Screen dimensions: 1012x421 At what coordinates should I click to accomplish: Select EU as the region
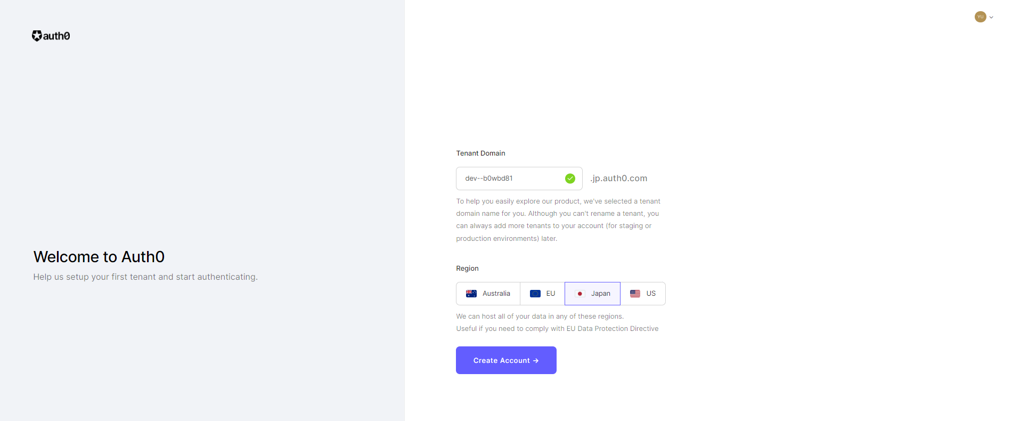[542, 294]
